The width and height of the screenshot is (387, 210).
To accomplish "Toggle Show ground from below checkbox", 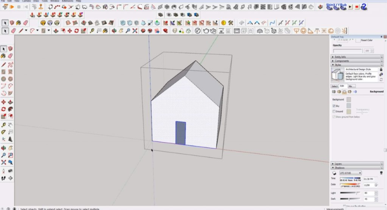I will tap(334, 117).
